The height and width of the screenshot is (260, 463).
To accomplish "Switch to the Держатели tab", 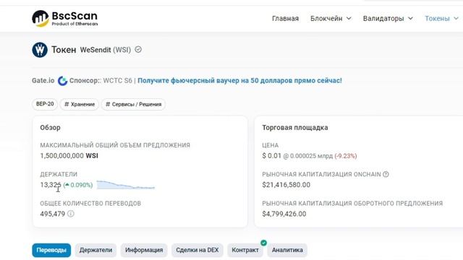I will coord(95,250).
